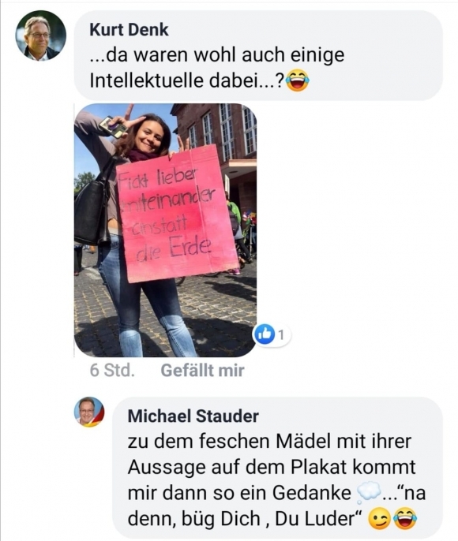Open Kurt Denk's profile picture

[41, 35]
